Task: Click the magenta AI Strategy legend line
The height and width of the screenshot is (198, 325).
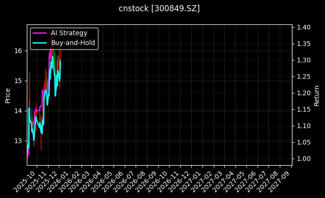Action: (40, 33)
